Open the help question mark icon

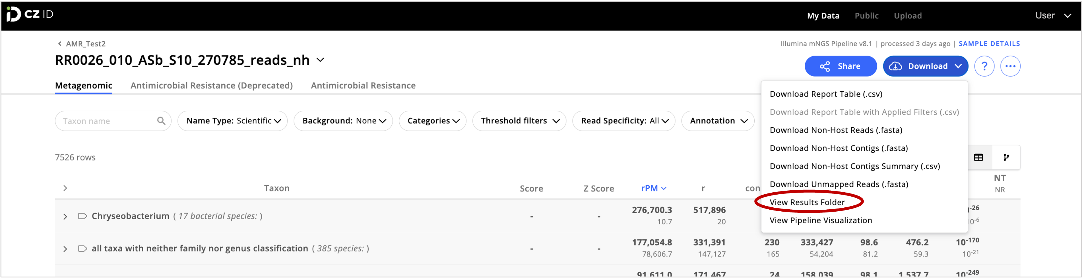click(984, 66)
